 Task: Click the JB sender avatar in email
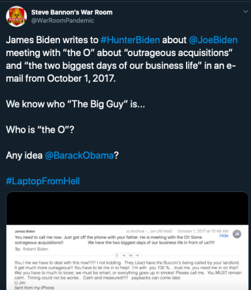[x=237, y=234]
